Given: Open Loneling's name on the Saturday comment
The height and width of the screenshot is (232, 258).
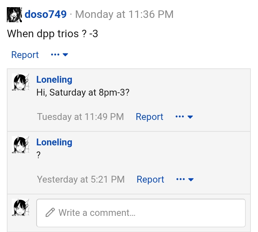Looking at the screenshot, I should (x=54, y=79).
